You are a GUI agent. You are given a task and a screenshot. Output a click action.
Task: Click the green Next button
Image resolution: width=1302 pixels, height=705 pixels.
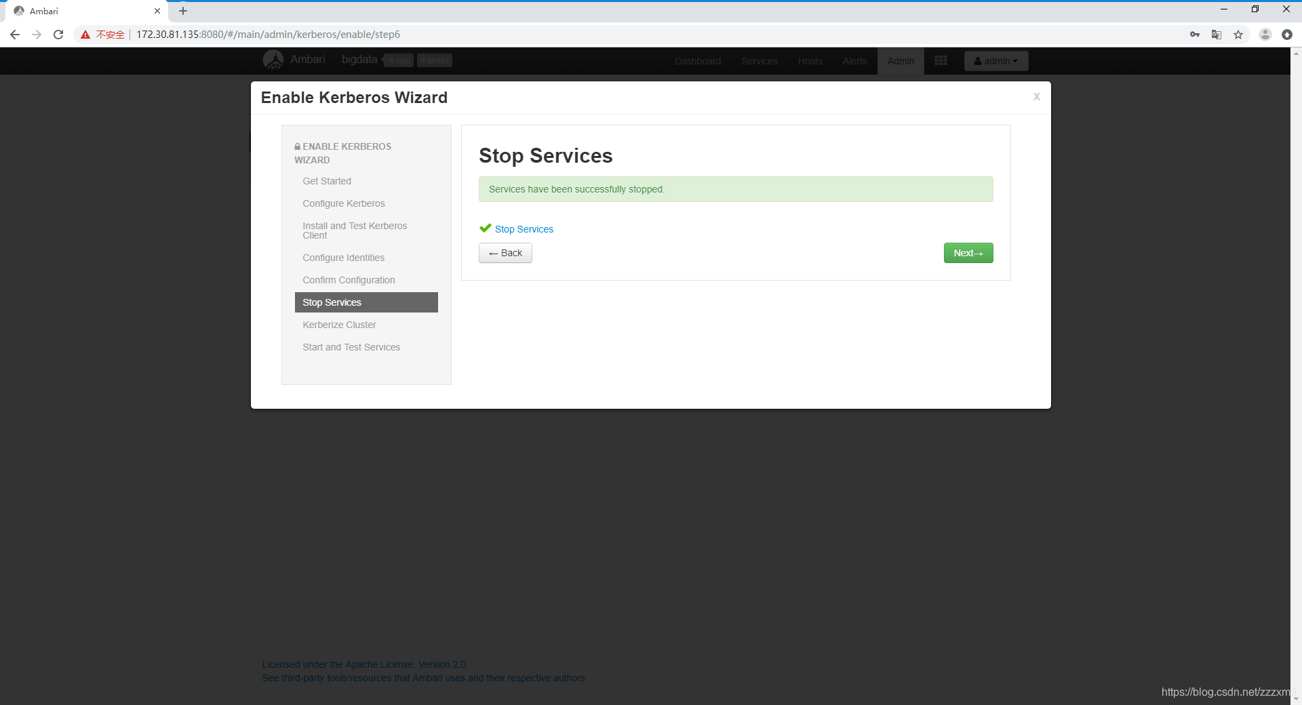(x=968, y=253)
